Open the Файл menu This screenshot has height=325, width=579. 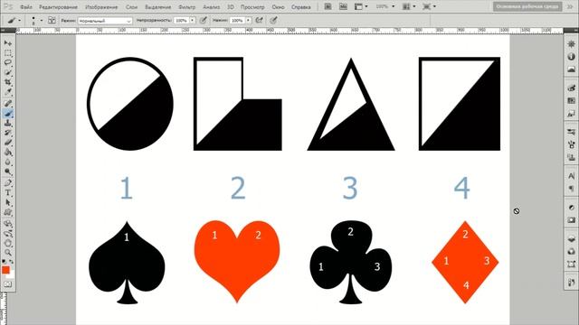pos(26,7)
